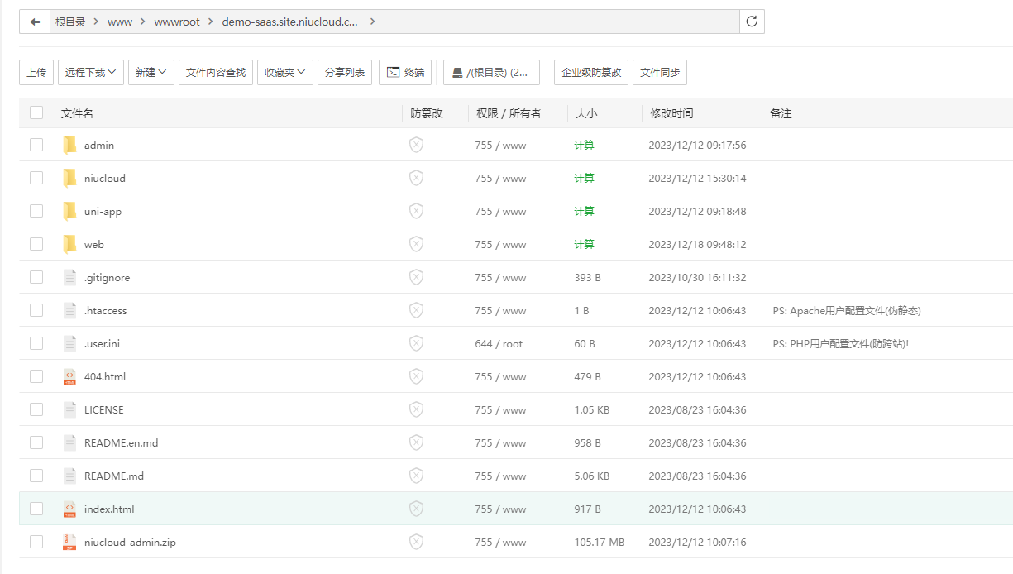
Task: Click the shield icon for the web folder
Action: [x=416, y=244]
